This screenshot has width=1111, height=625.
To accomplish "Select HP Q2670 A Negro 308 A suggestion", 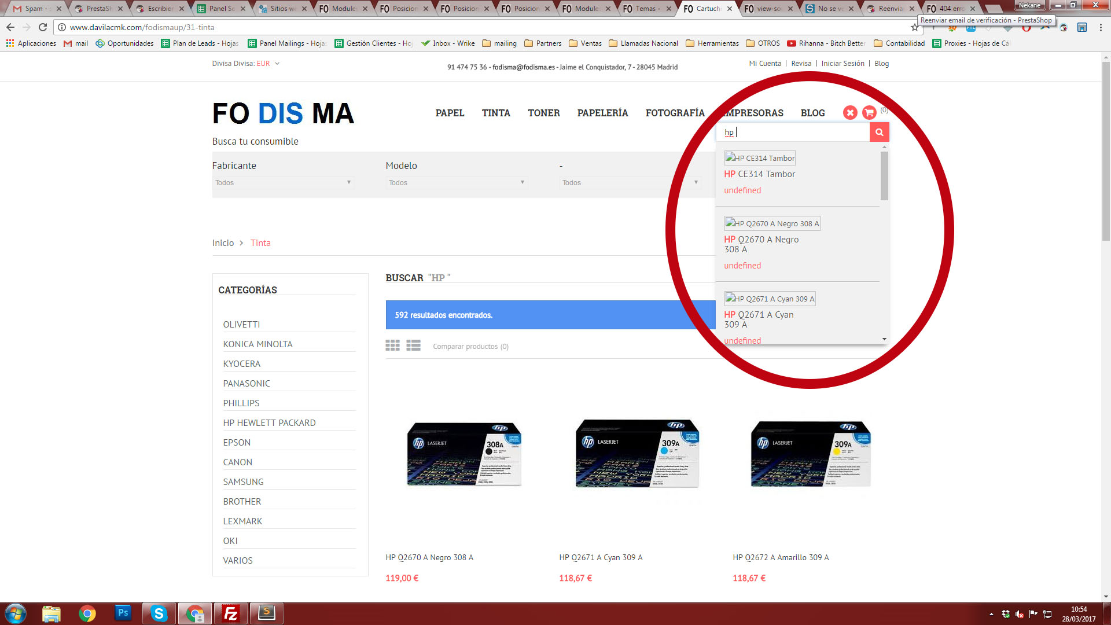I will 797,244.
